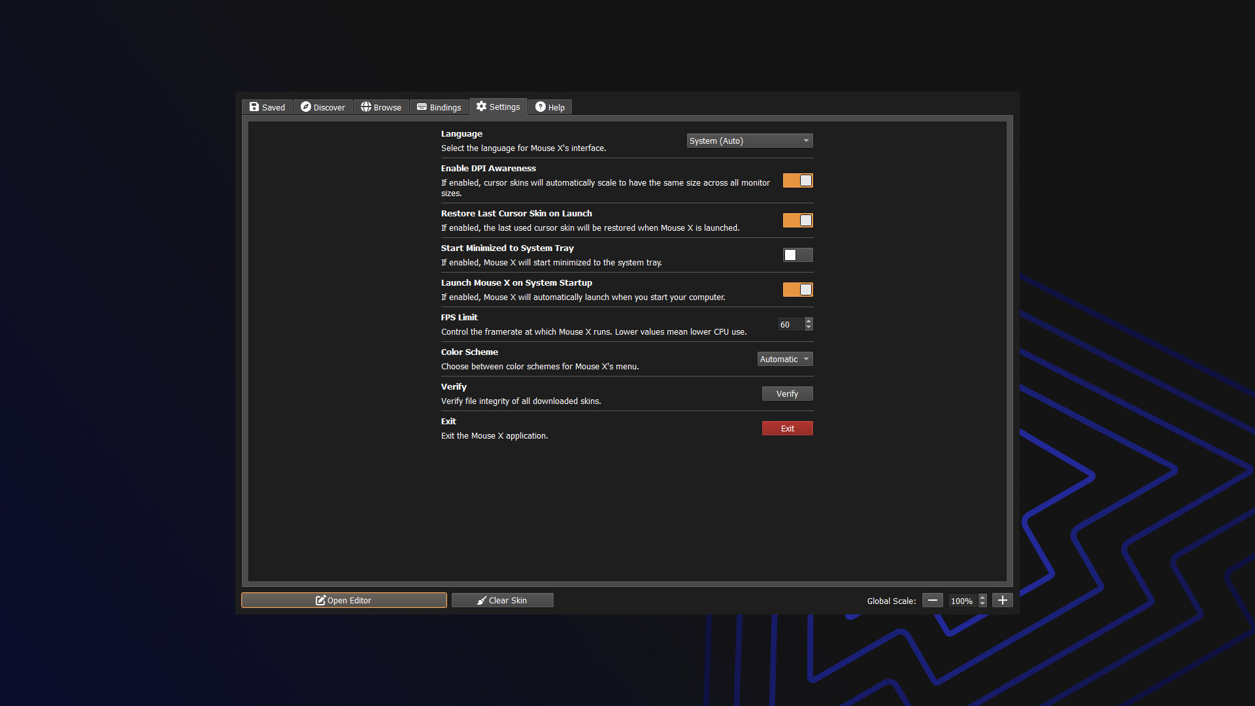
Task: Increase Global Scale with plus button
Action: point(1002,600)
